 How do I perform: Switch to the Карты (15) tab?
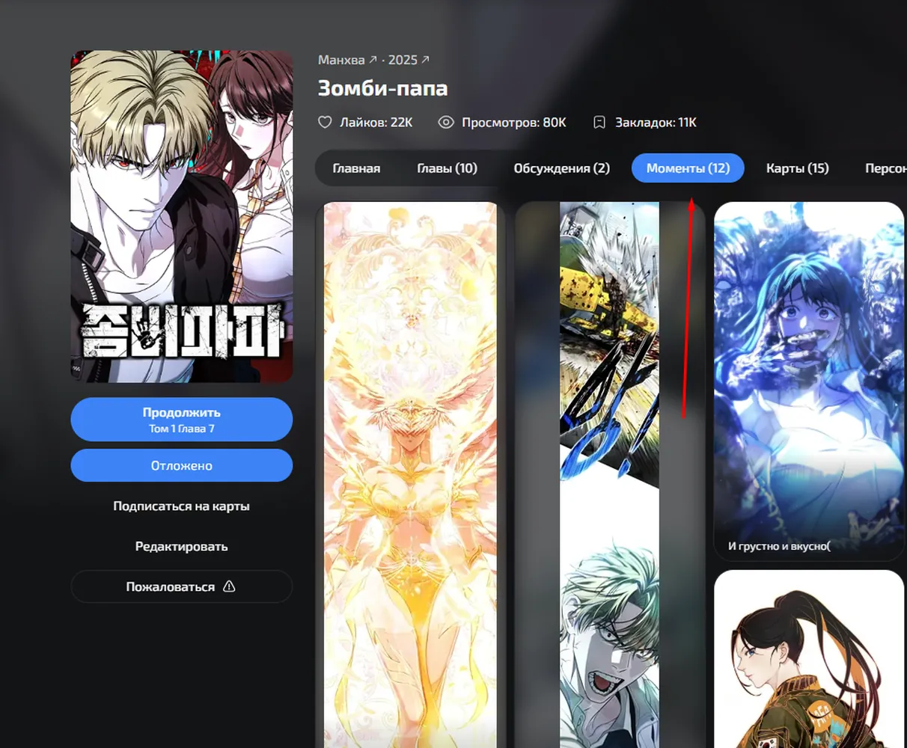click(x=797, y=168)
